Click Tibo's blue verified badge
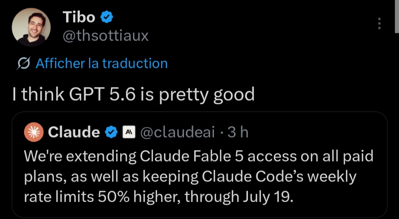The image size is (399, 219). pyautogui.click(x=107, y=18)
